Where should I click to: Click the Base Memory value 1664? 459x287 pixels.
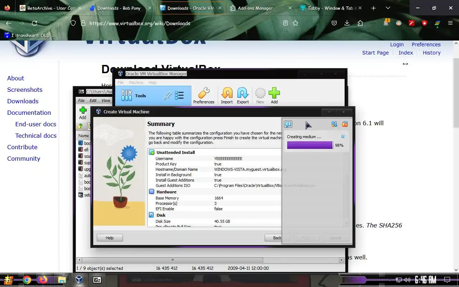click(x=219, y=198)
